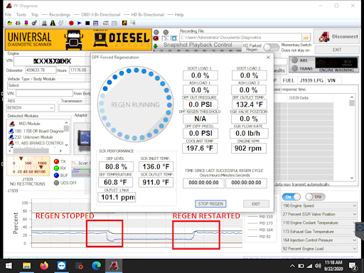Click the wrench tool toolbar icon

coord(34,23)
